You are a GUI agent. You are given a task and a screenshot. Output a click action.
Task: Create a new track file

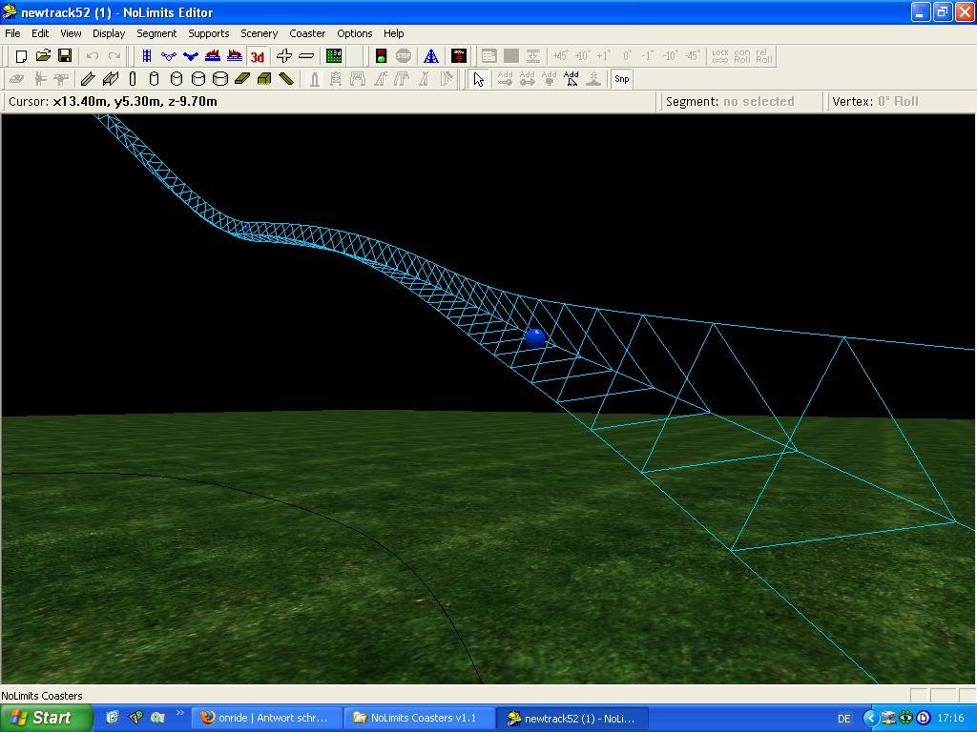[x=21, y=56]
